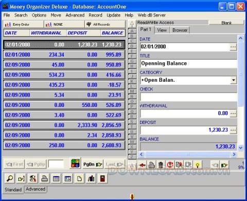Viewport: 247px width, 201px height.
Task: Click the form's vertical scrollbar down arrow
Action: 240,148
